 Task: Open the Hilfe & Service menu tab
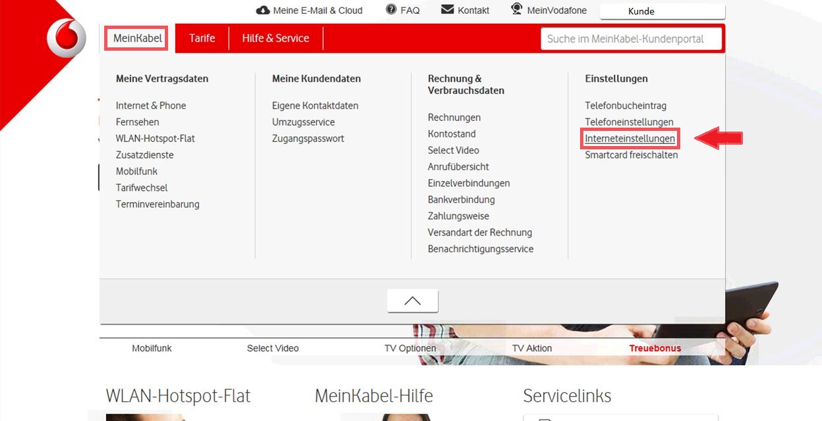[276, 38]
